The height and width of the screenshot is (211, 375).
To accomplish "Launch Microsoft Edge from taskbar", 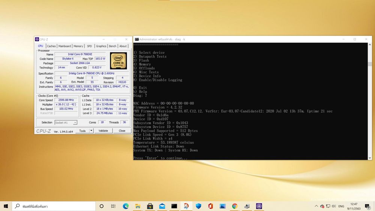I will click(x=125, y=206).
